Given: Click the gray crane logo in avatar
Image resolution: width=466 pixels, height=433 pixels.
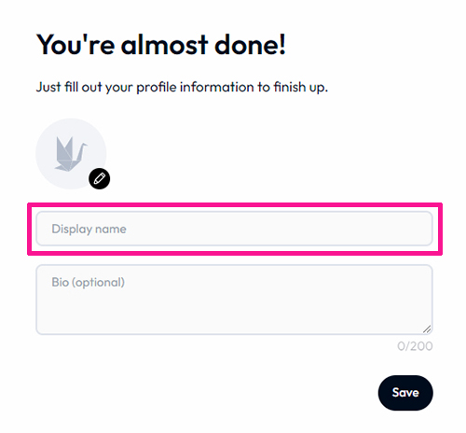Looking at the screenshot, I should click(x=71, y=154).
